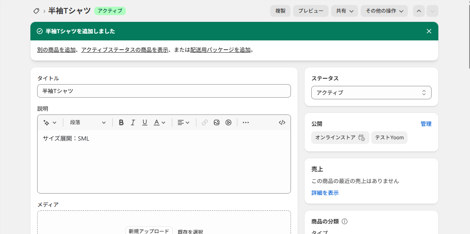Image resolution: width=470 pixels, height=234 pixels.
Task: Expand the text alignment dropdown
Action: 183,122
